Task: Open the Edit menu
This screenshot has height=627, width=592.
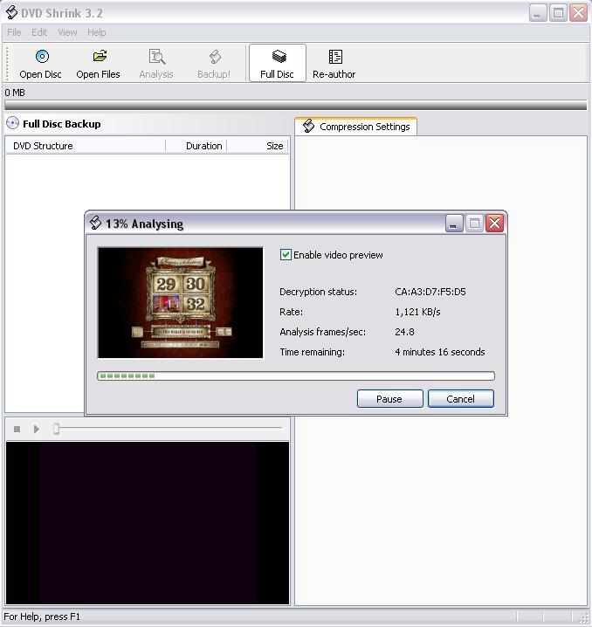Action: pyautogui.click(x=39, y=32)
